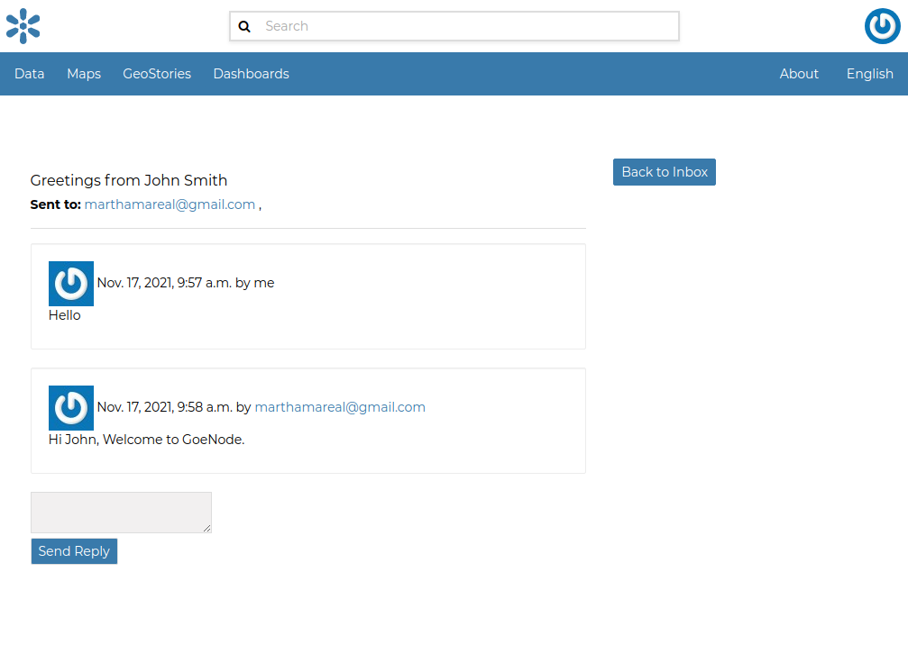Click marthamareal@gmail.com author link in reply

(340, 407)
